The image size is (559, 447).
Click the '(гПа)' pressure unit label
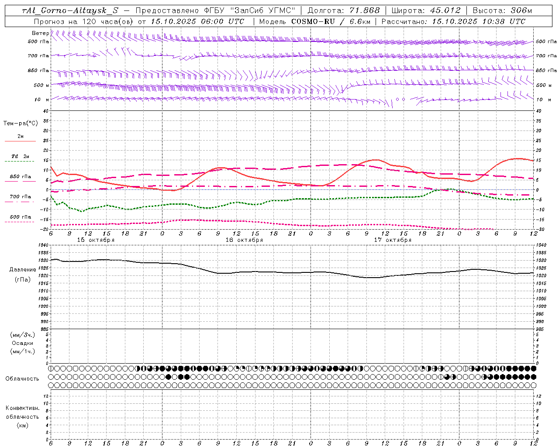coord(22,279)
